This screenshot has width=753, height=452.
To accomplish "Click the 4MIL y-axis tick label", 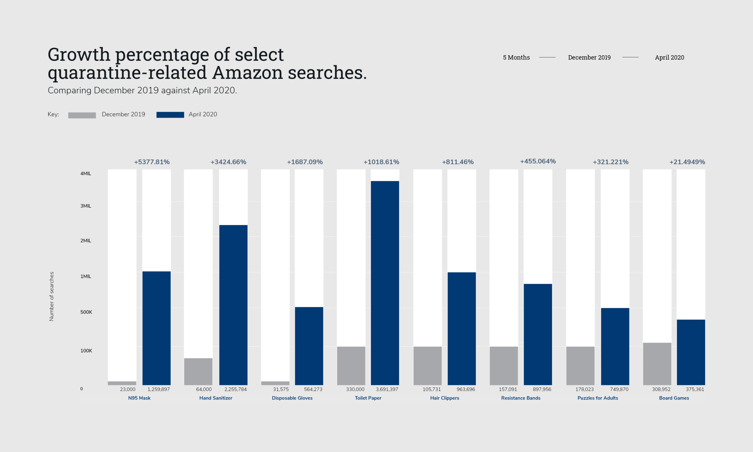I will tap(86, 174).
